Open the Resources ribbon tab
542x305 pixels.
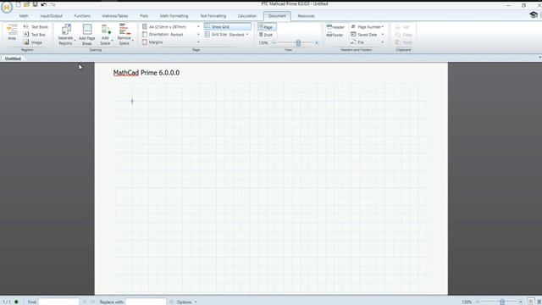(x=306, y=16)
